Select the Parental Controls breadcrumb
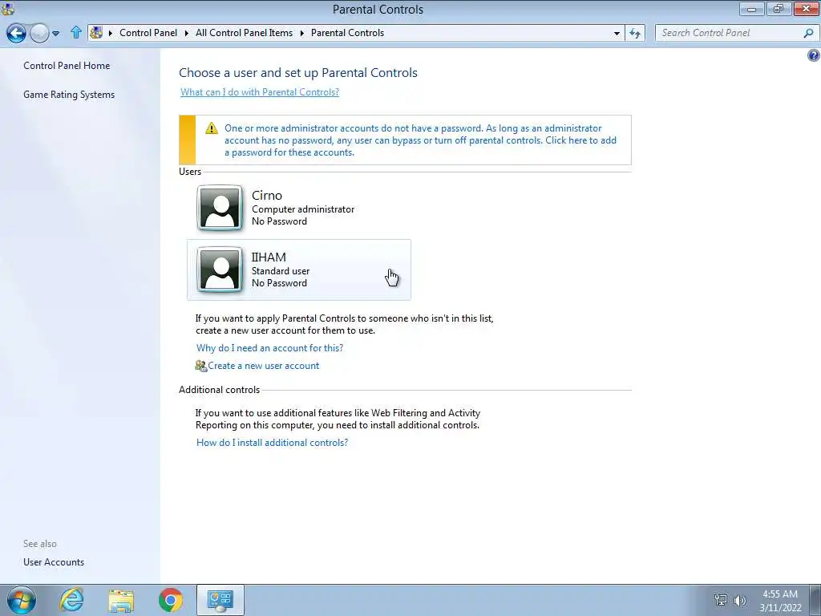 (x=348, y=32)
